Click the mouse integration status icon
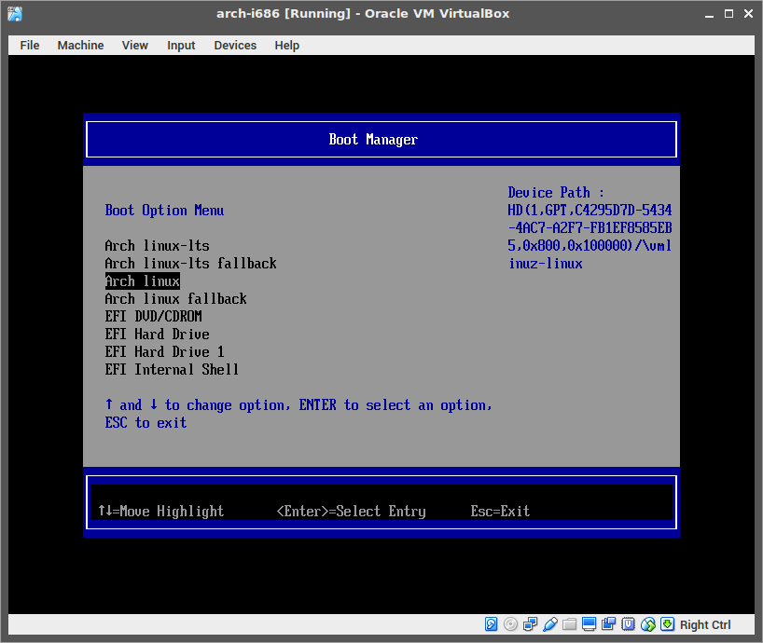Viewport: 763px width, 643px height. (x=647, y=624)
